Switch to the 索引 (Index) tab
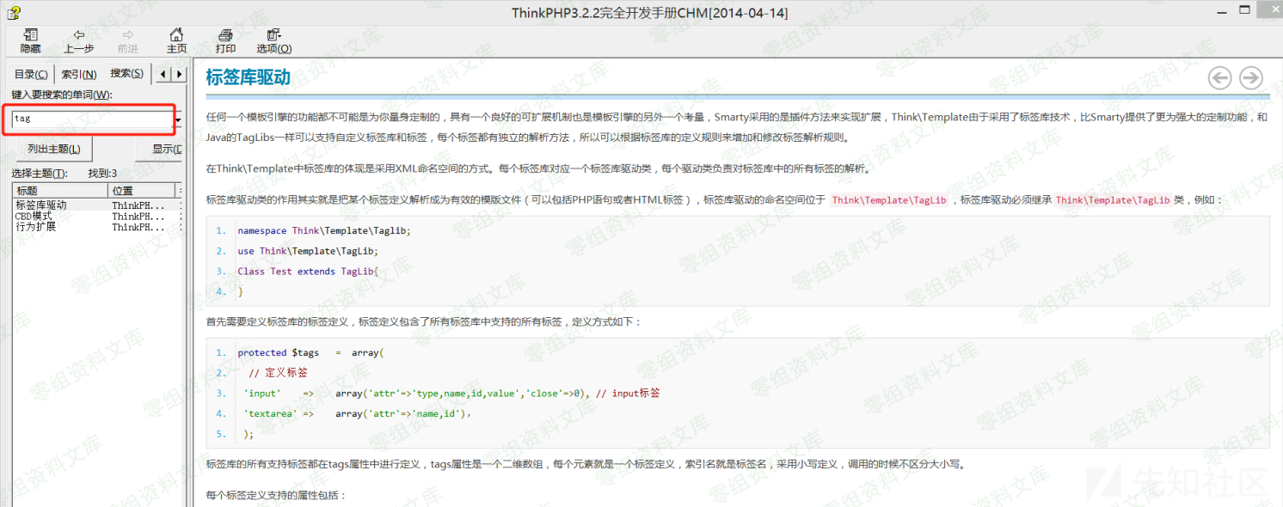 click(78, 74)
